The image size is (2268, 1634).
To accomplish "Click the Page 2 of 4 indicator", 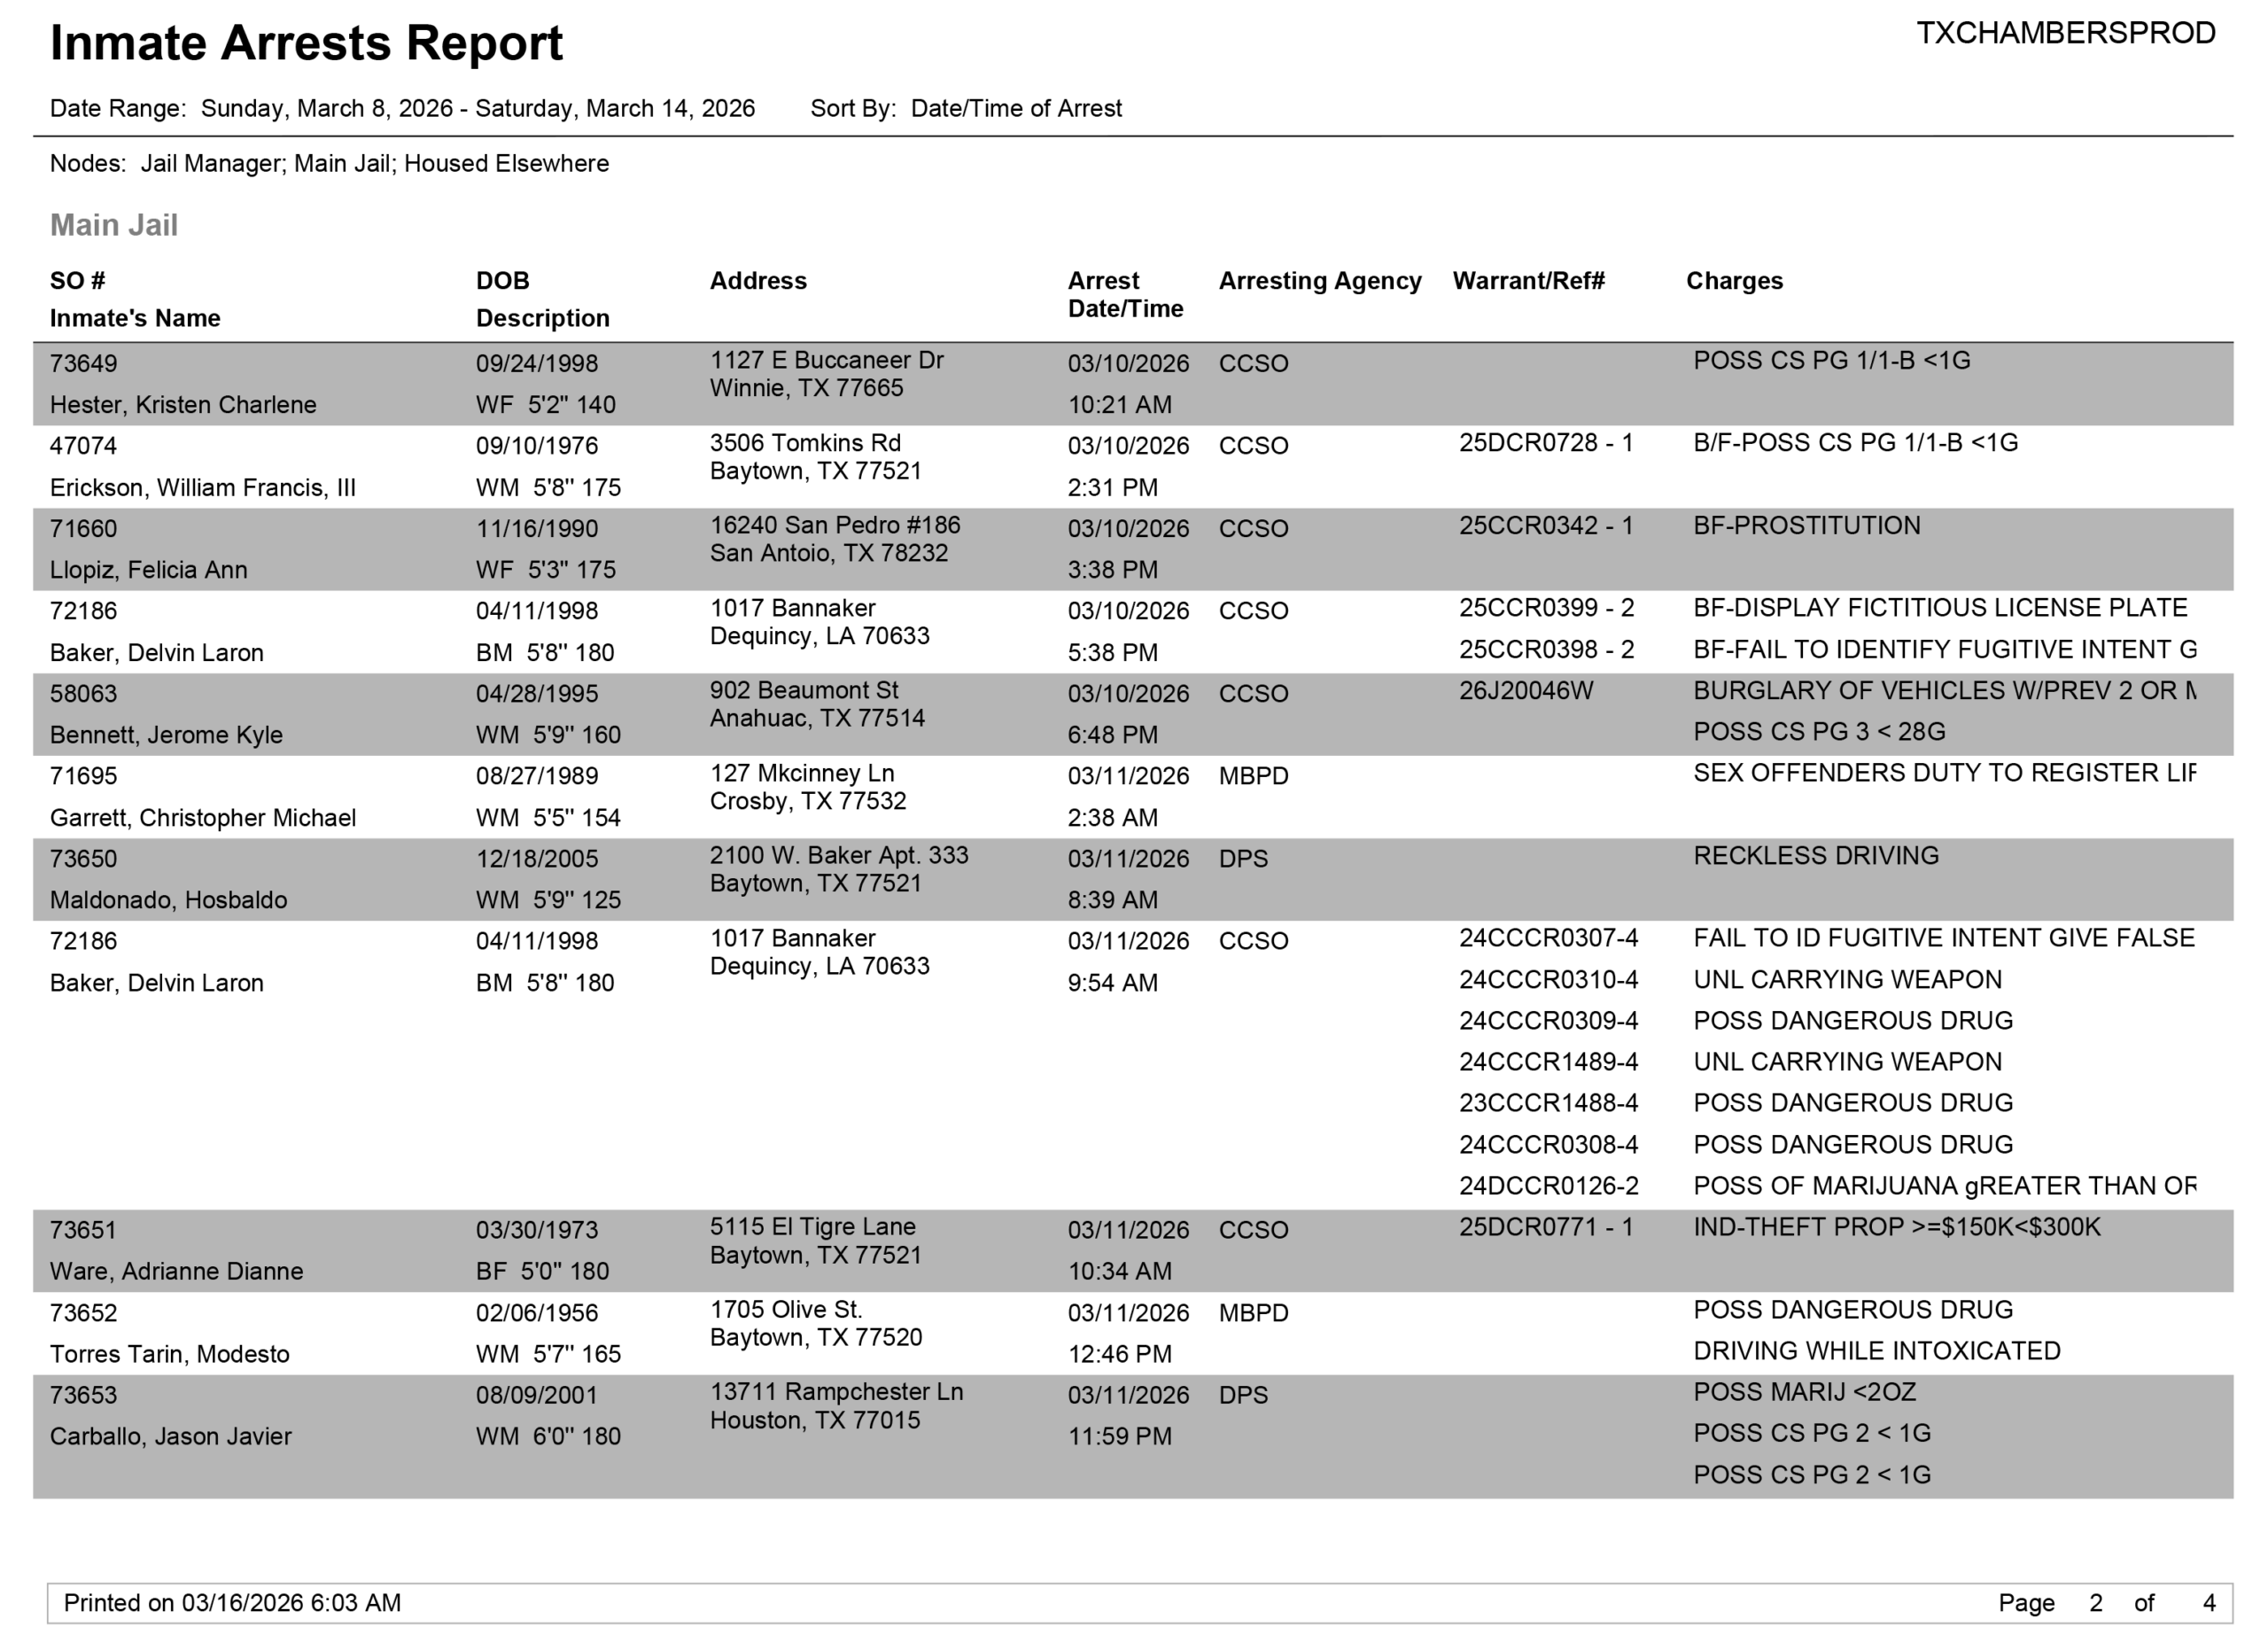I will [2106, 1603].
